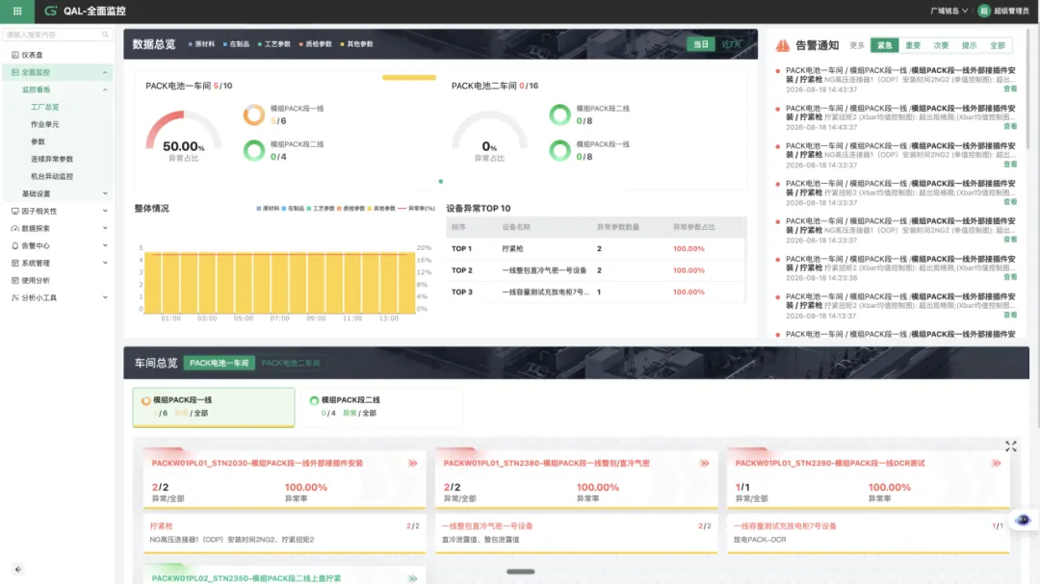This screenshot has height=584, width=1040.
Task: Select the 紧急 alarm tab
Action: point(885,45)
